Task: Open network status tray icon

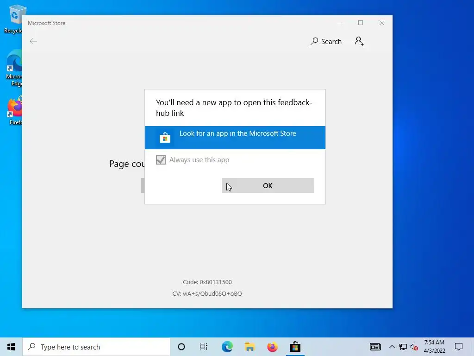Action: 403,347
